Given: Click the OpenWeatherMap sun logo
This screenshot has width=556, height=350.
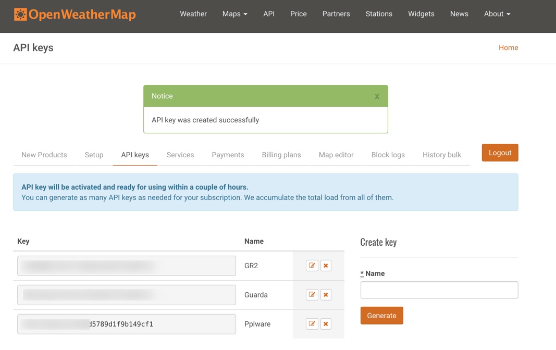Looking at the screenshot, I should pos(21,15).
